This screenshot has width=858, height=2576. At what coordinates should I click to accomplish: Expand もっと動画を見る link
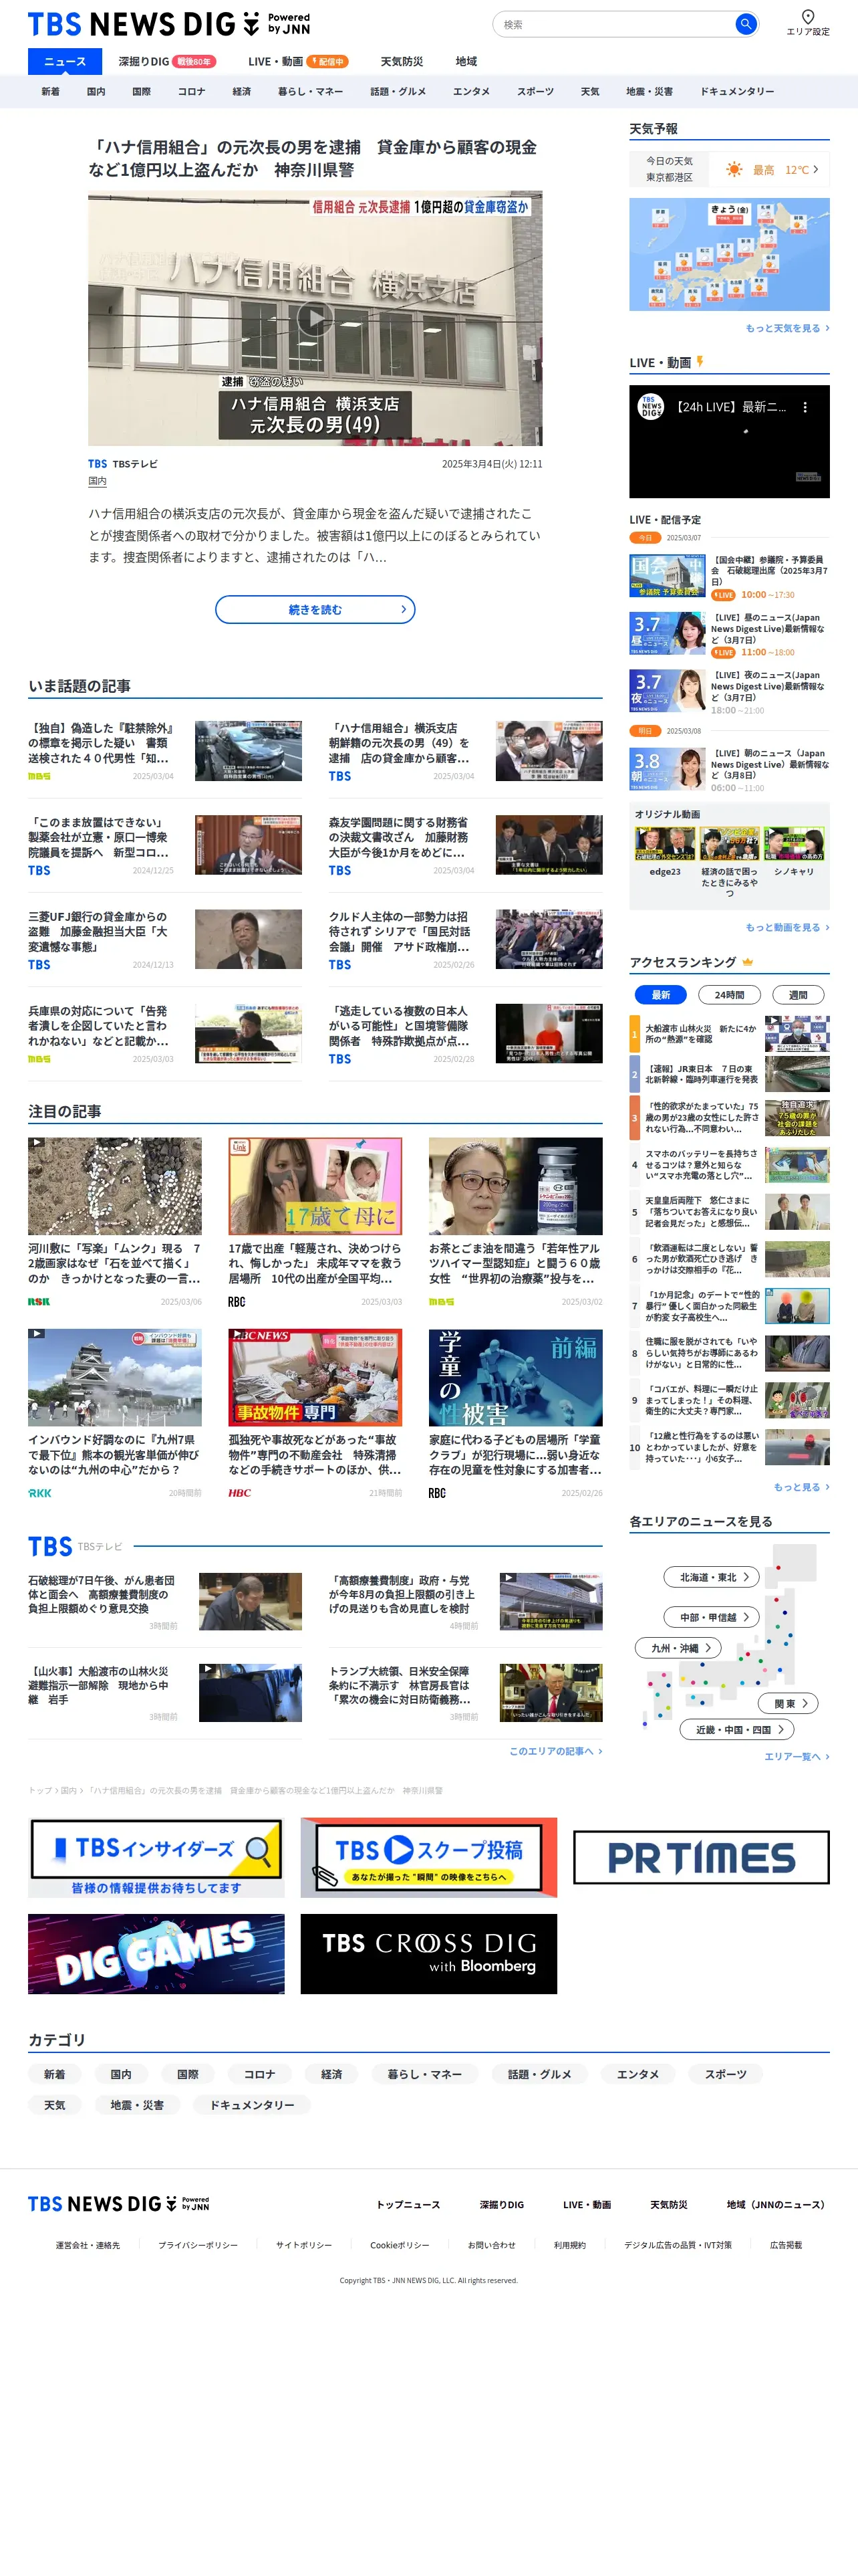click(787, 927)
